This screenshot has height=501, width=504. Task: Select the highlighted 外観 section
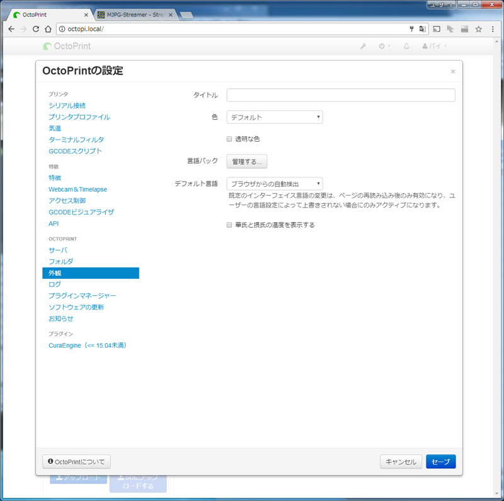pos(91,273)
